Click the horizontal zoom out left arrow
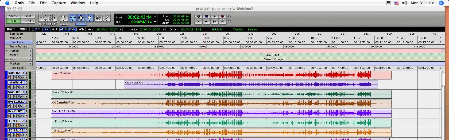This screenshot has width=449, height=140. tap(41, 18)
